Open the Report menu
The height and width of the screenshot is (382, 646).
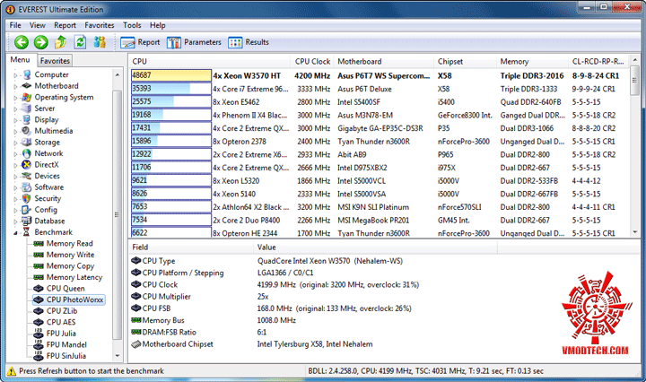point(65,25)
